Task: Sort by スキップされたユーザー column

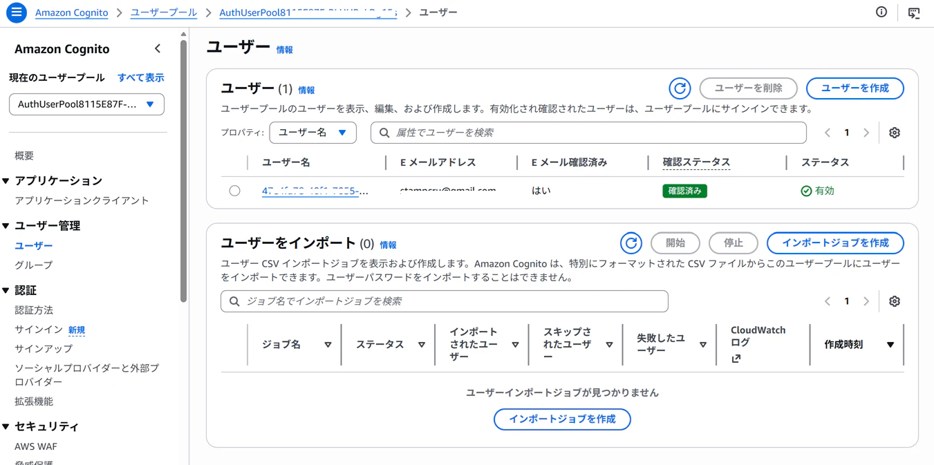Action: point(610,345)
